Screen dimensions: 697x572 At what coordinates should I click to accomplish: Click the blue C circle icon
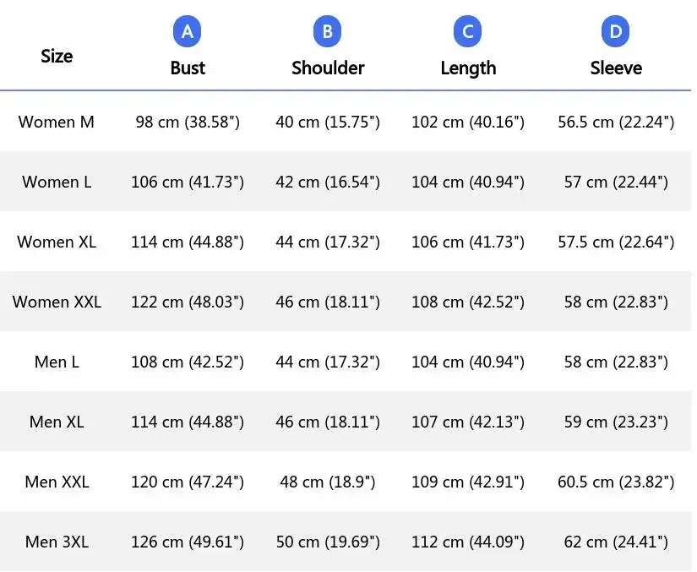click(467, 32)
